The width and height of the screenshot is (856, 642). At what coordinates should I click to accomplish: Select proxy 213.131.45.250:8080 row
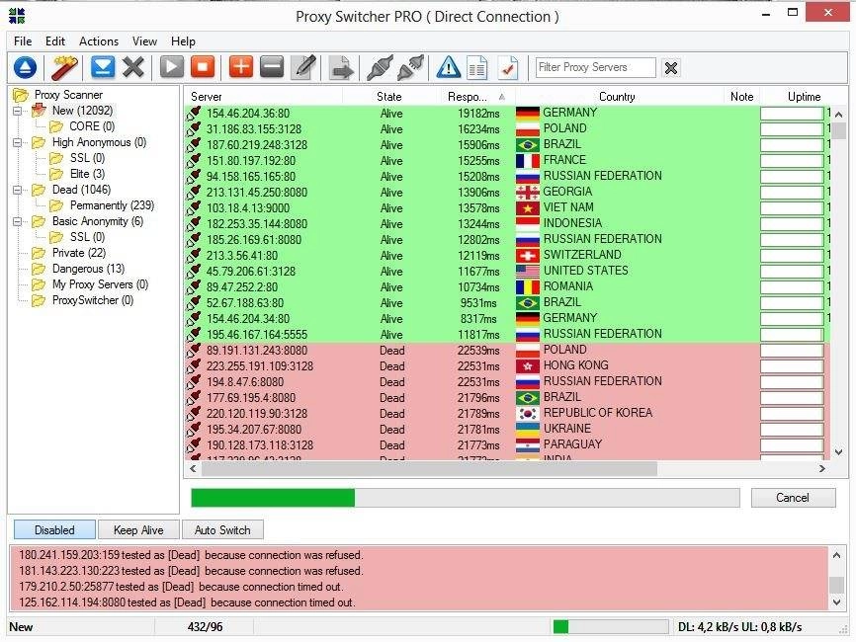point(508,193)
